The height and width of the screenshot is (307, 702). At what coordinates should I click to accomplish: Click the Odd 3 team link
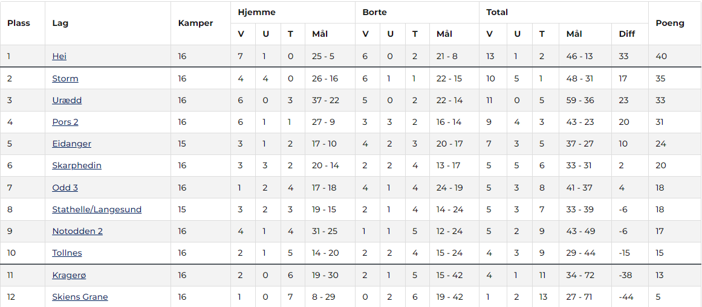[65, 188]
